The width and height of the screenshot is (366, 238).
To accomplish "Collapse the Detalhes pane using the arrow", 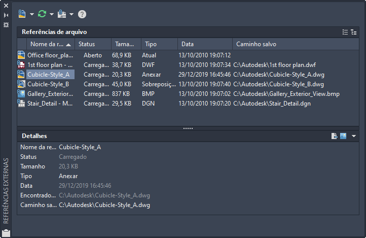I will click(354, 136).
